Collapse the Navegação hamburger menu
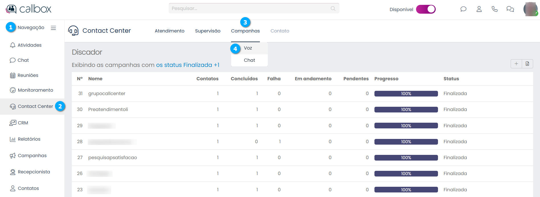The width and height of the screenshot is (540, 197). [53, 28]
